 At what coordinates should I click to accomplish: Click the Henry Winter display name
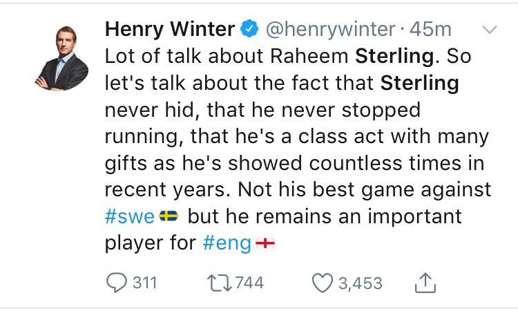[x=168, y=30]
